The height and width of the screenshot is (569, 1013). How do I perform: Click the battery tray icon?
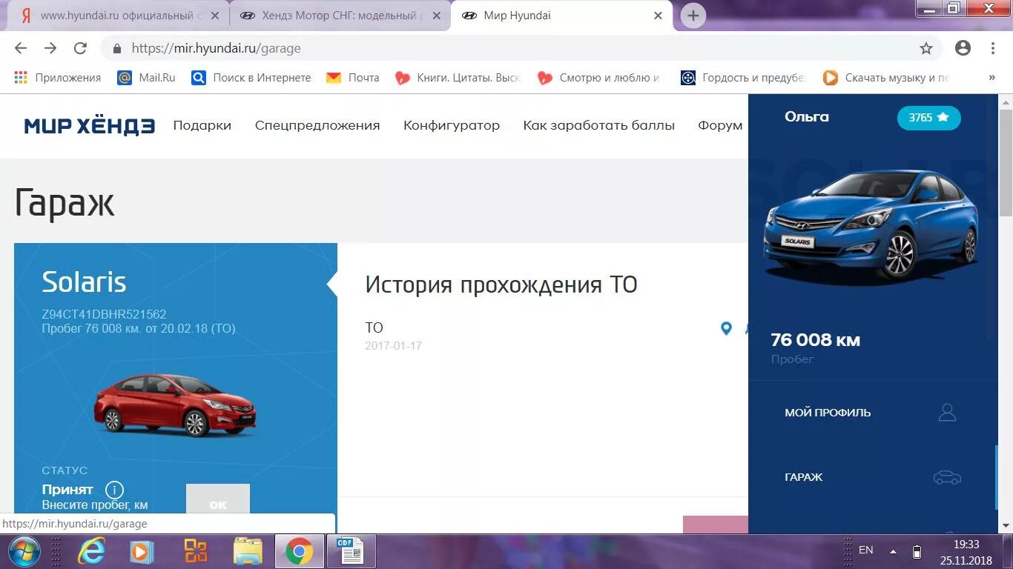pos(917,551)
